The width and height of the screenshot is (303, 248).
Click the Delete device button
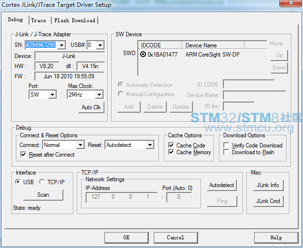click(x=155, y=107)
